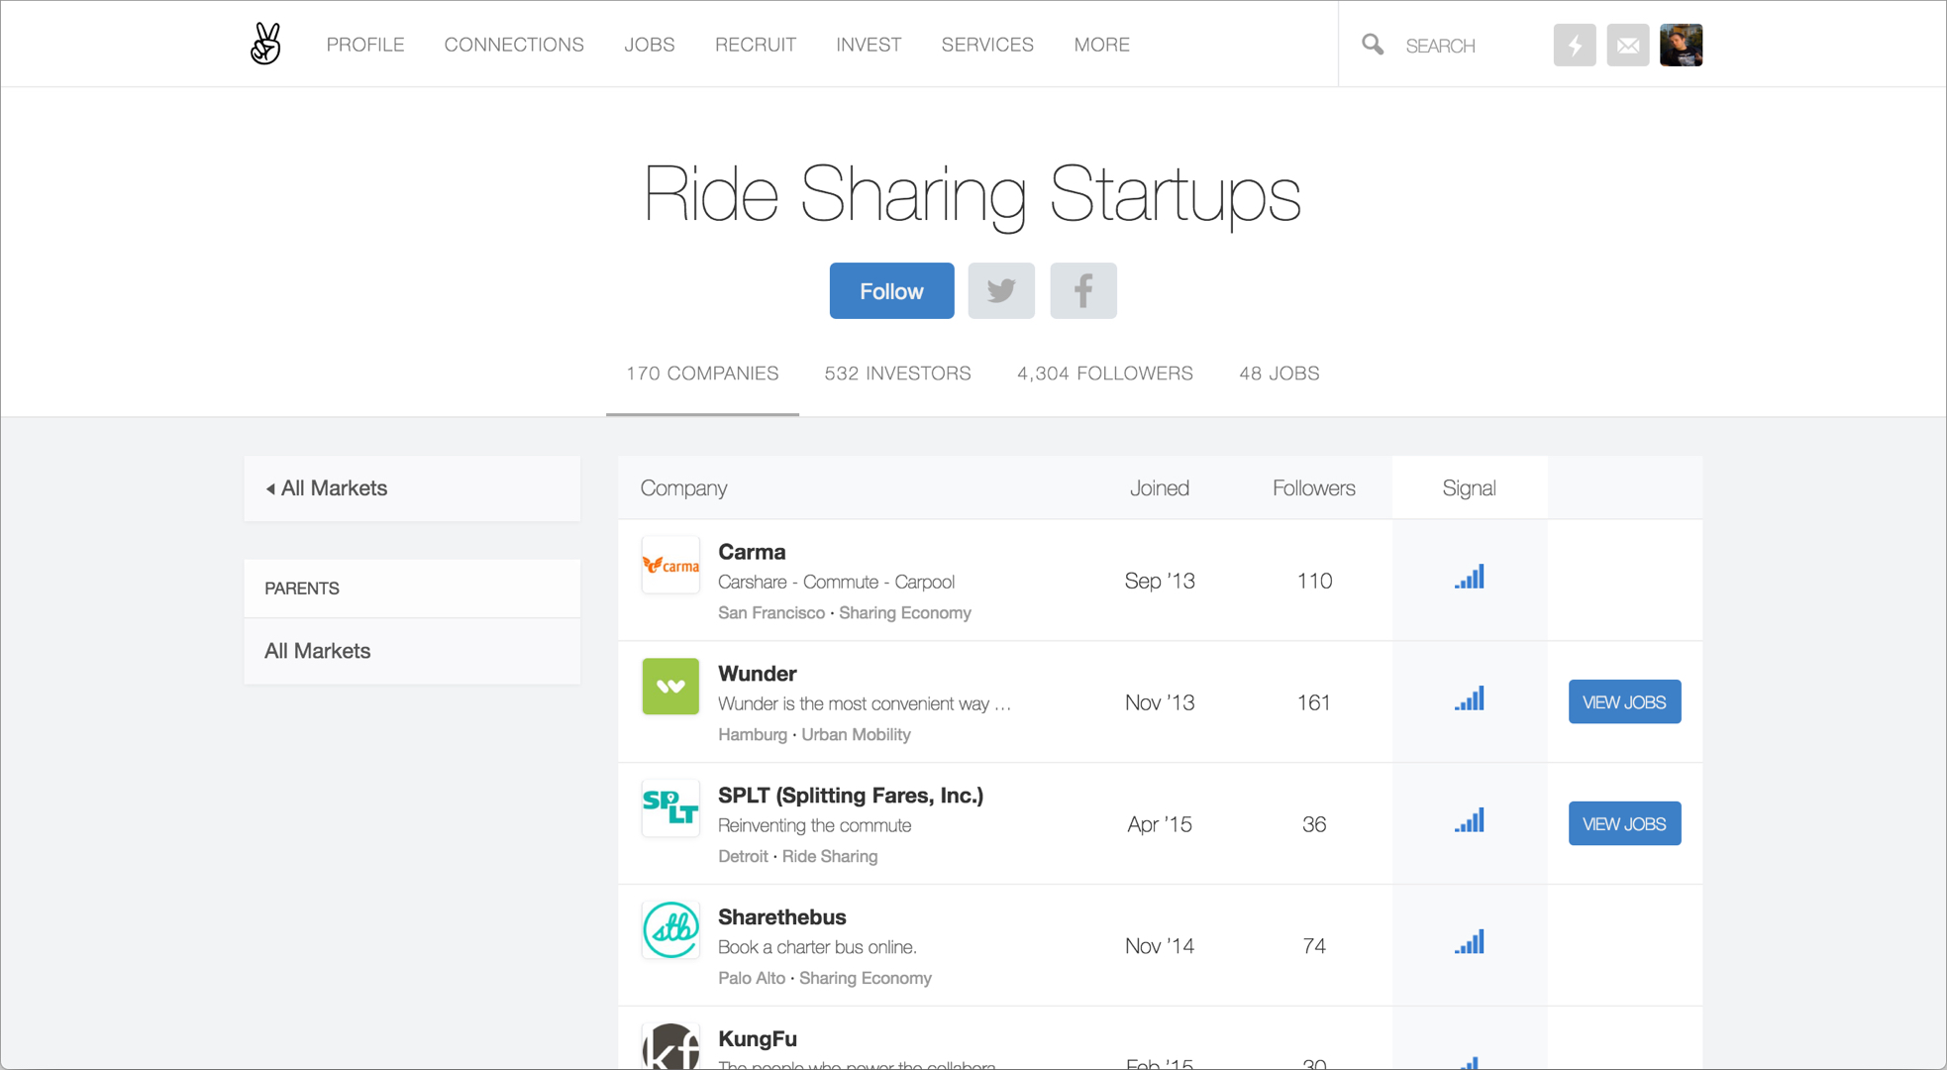Go back to All Markets heading link

tap(334, 488)
